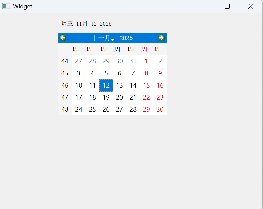Choose red date 15
Viewport: 263px width, 209px height.
146,85
